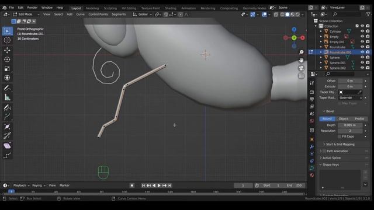The height and width of the screenshot is (210, 374).
Task: Hide Sphere.002 via eye icon
Action: point(362,68)
